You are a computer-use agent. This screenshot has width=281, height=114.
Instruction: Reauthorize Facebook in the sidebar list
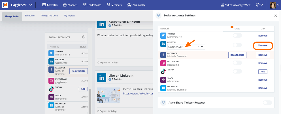pos(78,71)
